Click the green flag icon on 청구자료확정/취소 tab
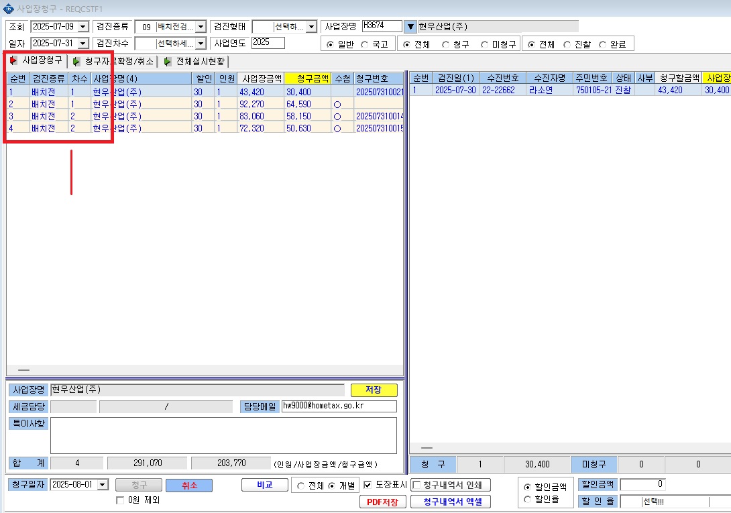The width and height of the screenshot is (731, 513). click(76, 62)
